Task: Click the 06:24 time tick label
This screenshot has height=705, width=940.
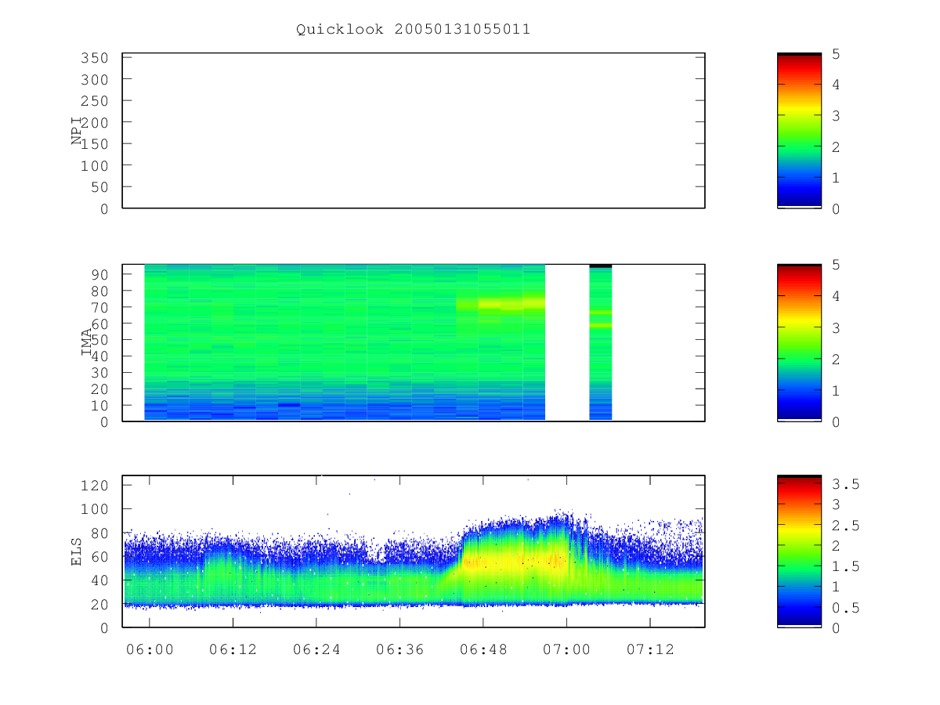Action: tap(316, 649)
